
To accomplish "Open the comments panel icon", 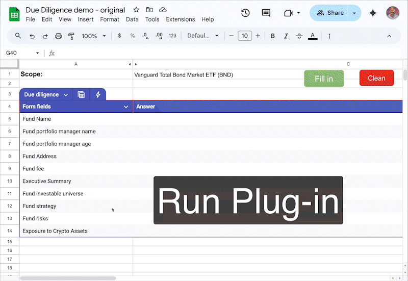I will click(266, 13).
